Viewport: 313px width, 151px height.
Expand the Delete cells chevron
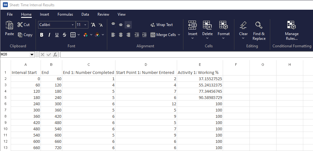pos(207,38)
